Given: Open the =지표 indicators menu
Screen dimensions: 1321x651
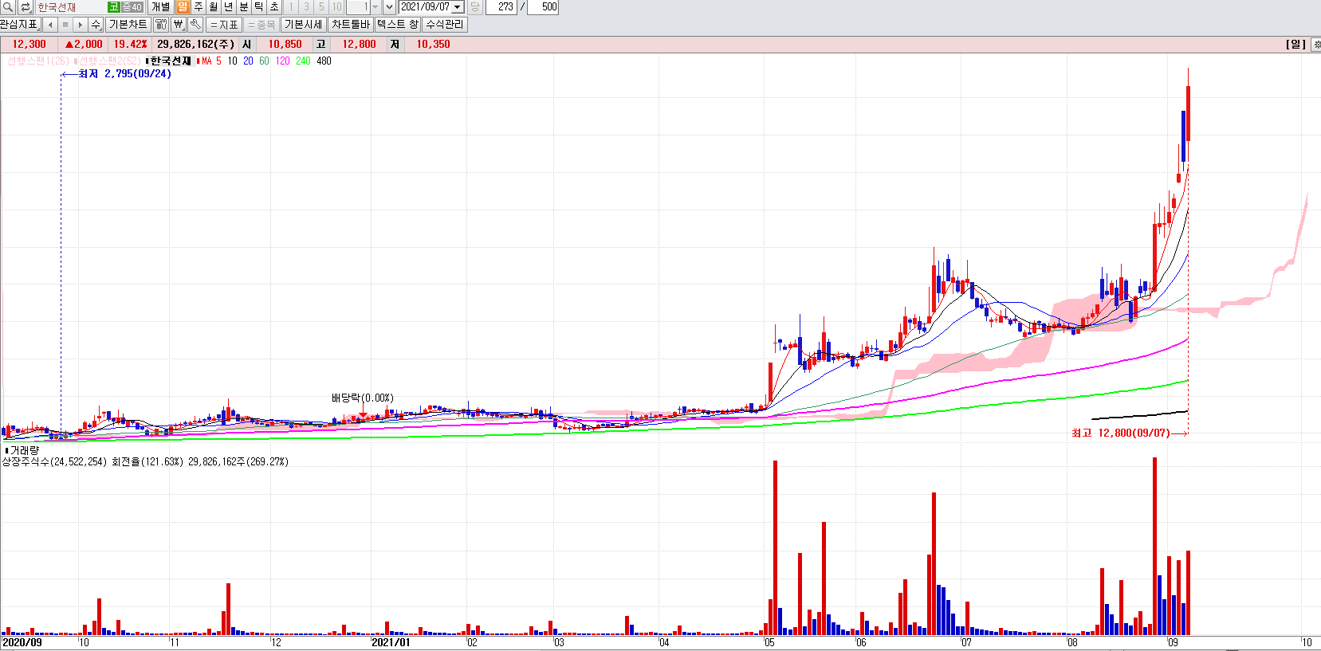Looking at the screenshot, I should coord(224,25).
